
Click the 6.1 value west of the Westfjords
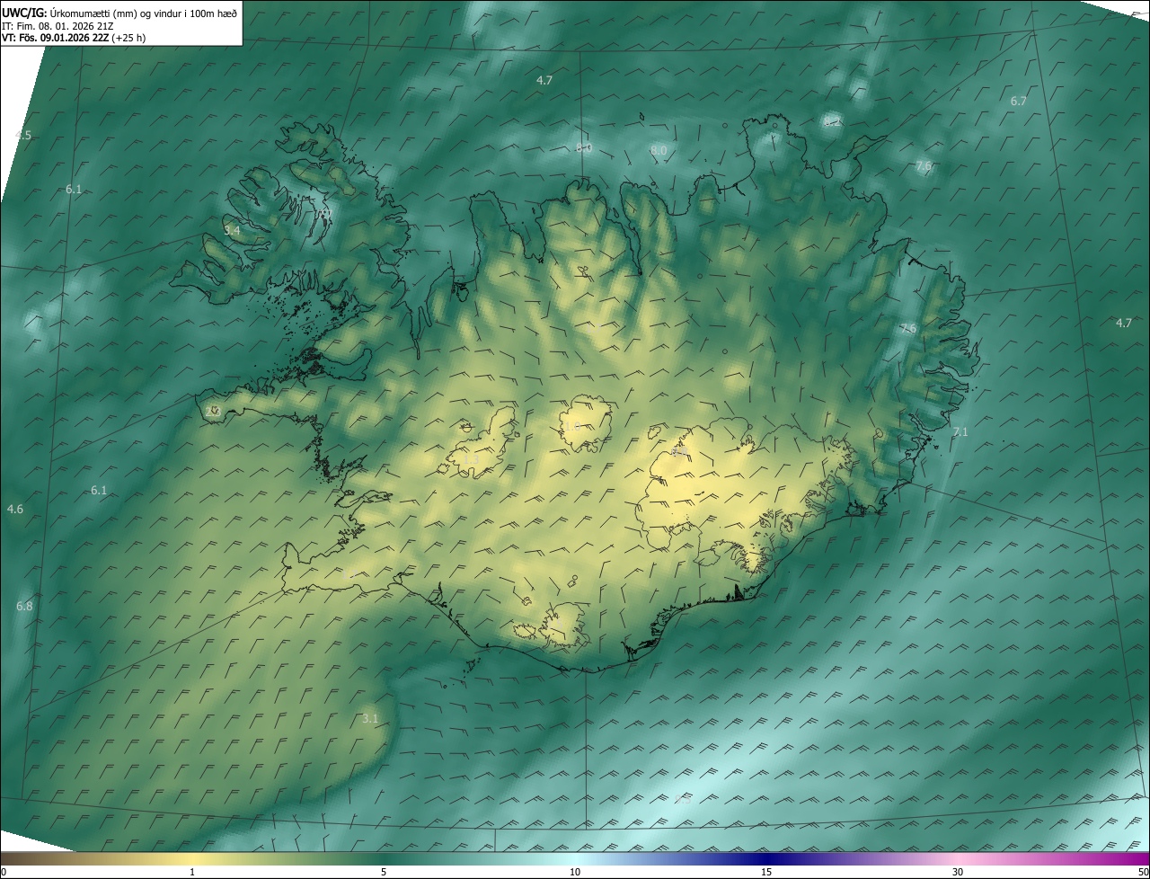point(74,190)
